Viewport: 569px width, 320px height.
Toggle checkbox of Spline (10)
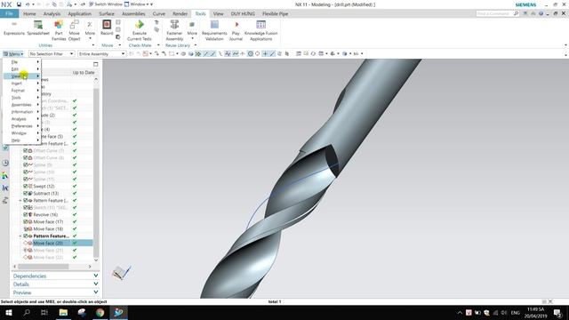pyautogui.click(x=26, y=172)
